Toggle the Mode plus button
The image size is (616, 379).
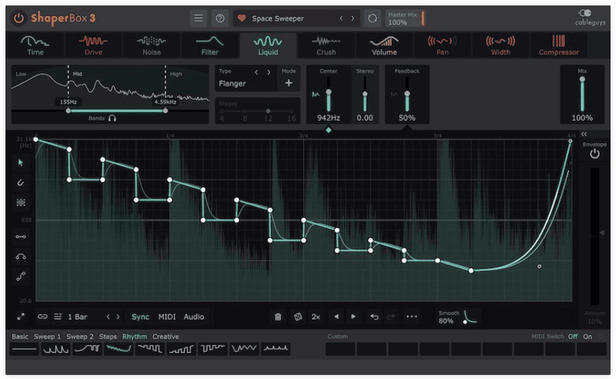[x=289, y=83]
